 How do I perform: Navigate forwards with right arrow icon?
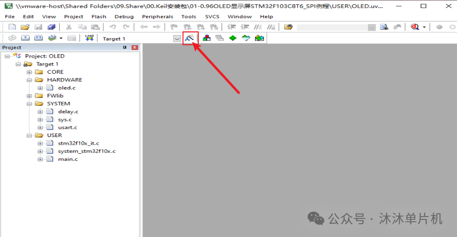157,27
